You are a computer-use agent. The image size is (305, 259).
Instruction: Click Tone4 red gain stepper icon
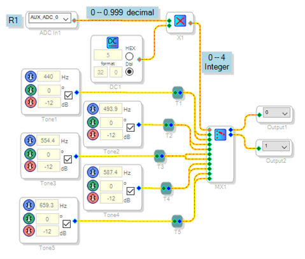pyautogui.click(x=93, y=198)
